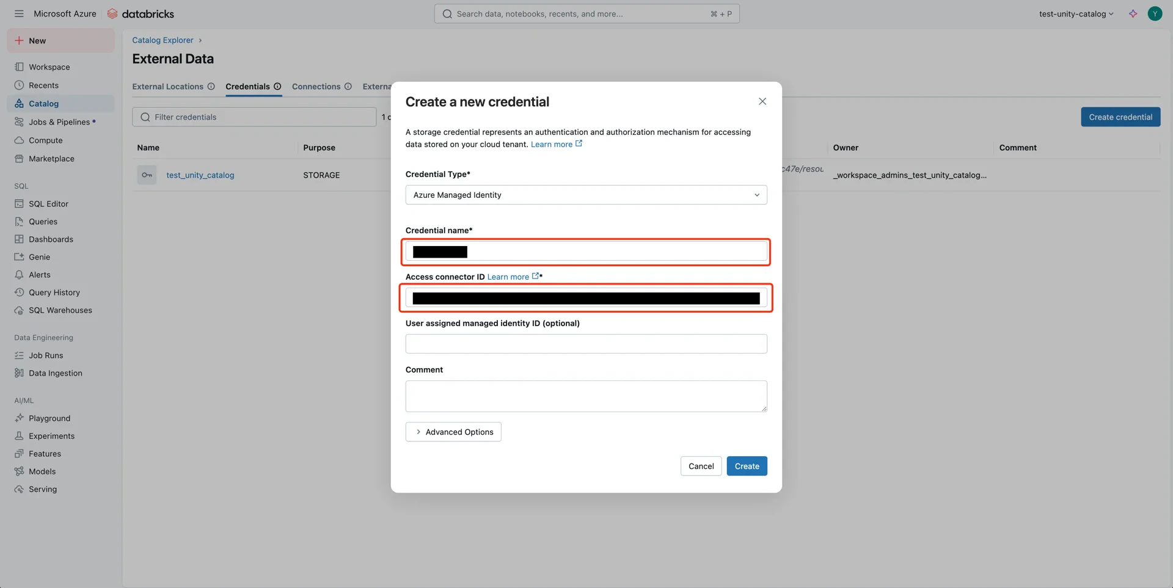Click info icon next to External Locations
Image resolution: width=1173 pixels, height=588 pixels.
[211, 87]
